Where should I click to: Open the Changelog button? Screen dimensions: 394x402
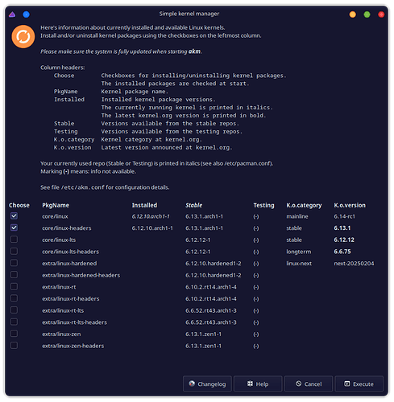[x=207, y=384]
